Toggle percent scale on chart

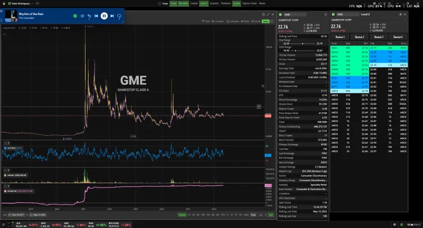click(266, 215)
